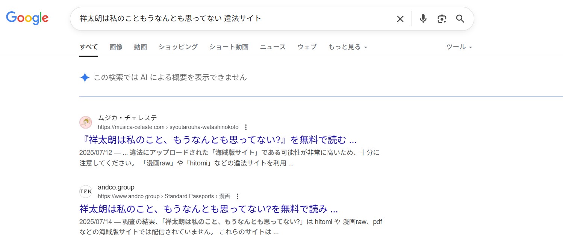Expand the もっと見る options dropdown

coord(347,47)
